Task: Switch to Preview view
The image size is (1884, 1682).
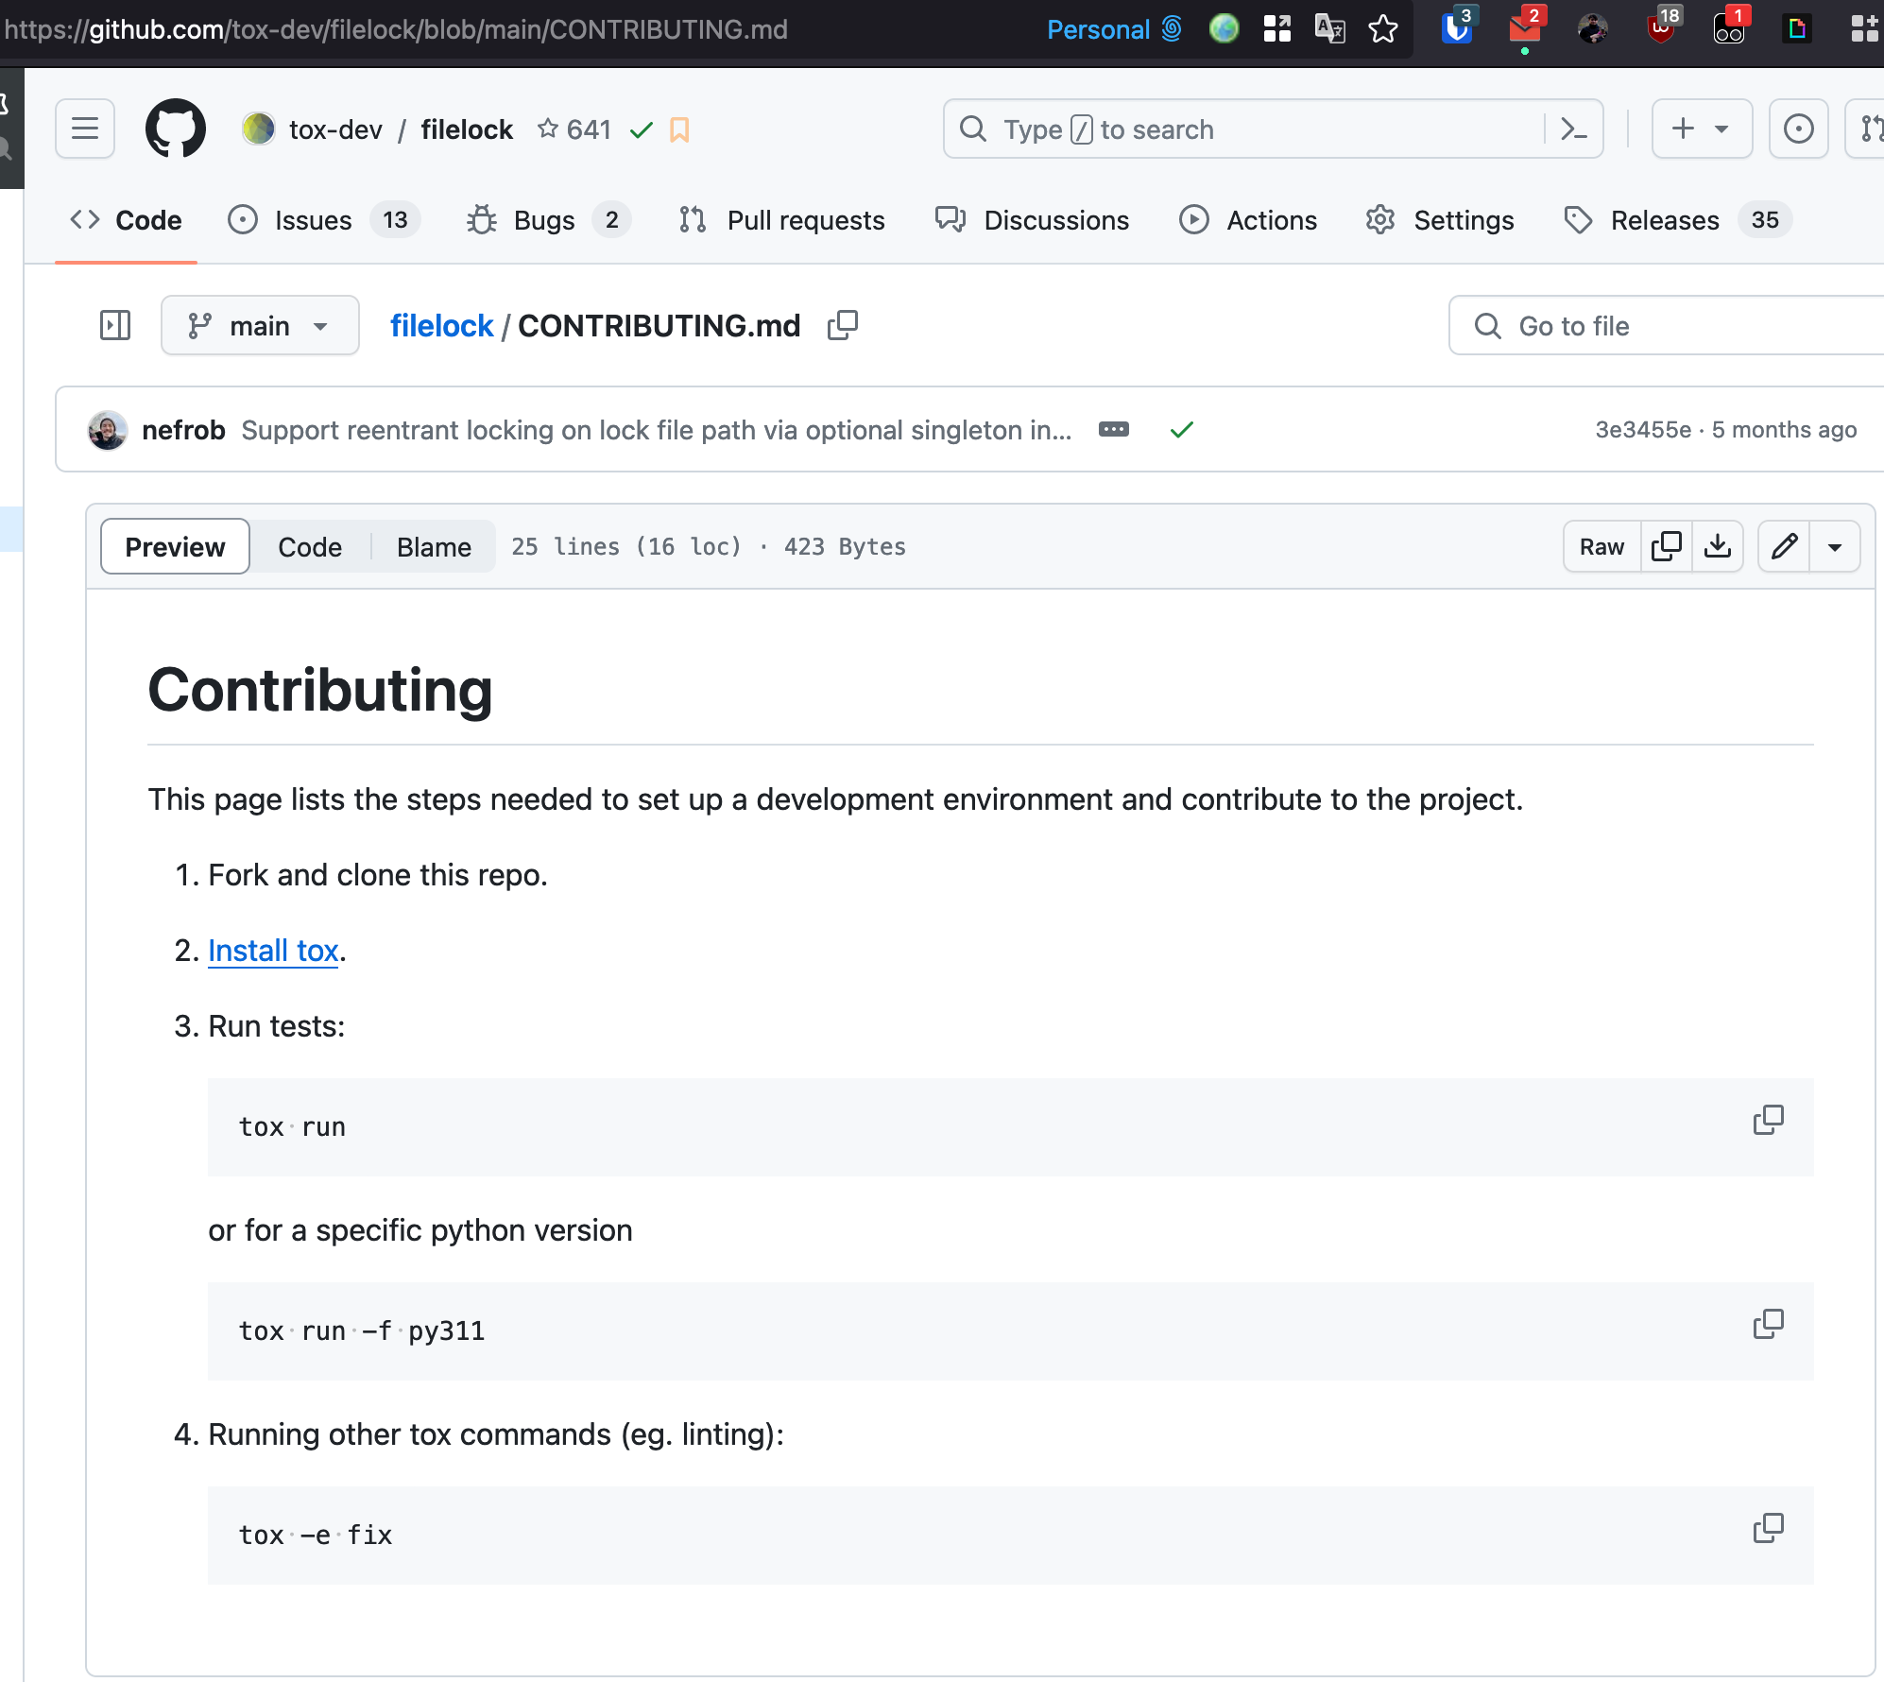Action: 175,546
